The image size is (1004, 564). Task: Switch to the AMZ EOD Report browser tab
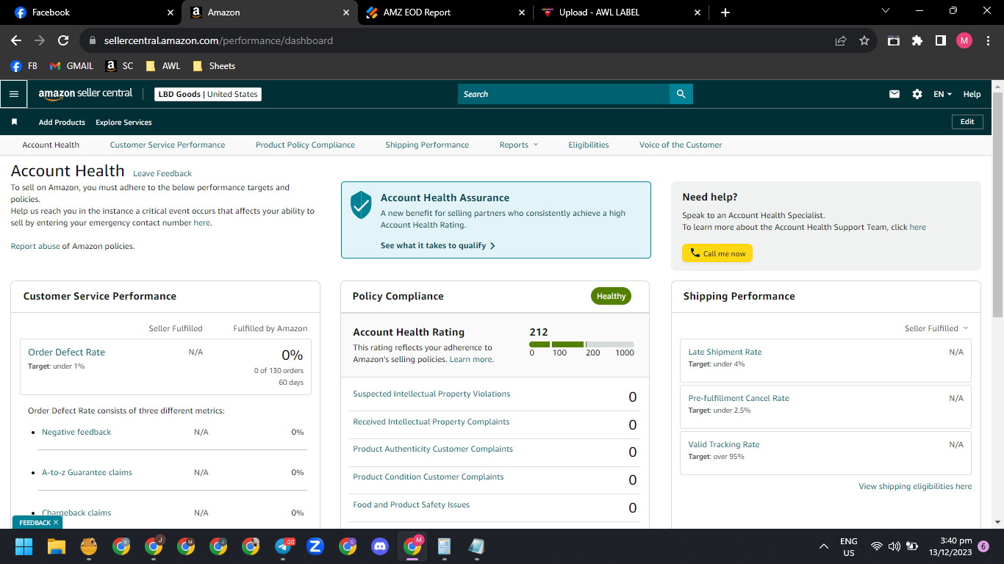point(445,12)
